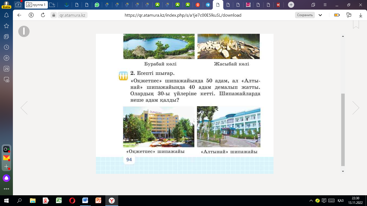Reload the current page

[43, 15]
